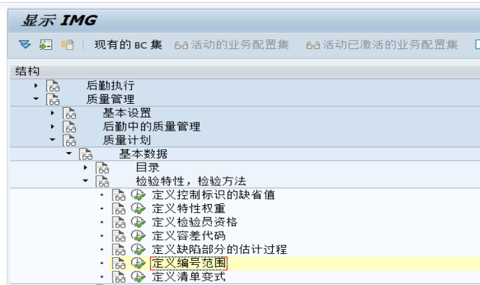Select 质量管理 tree row text
Viewport: 480px width, 285px height.
pos(111,99)
